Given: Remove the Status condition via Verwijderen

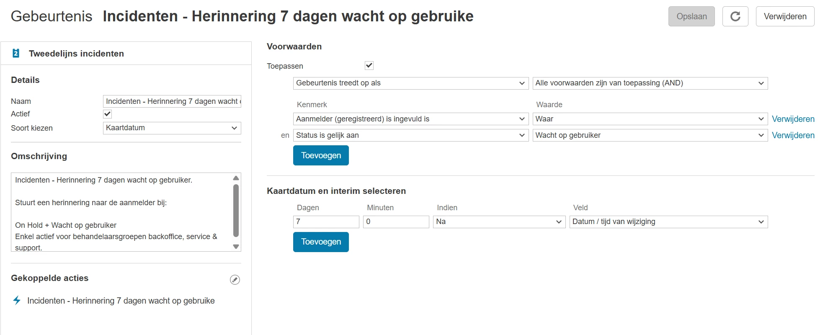Looking at the screenshot, I should click(793, 135).
